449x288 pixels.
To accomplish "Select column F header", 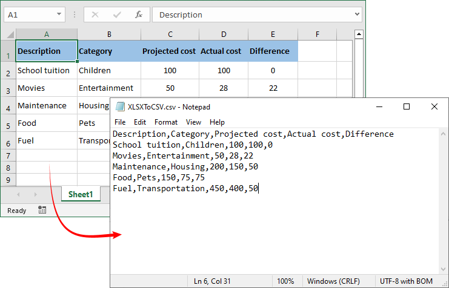I will pyautogui.click(x=318, y=34).
